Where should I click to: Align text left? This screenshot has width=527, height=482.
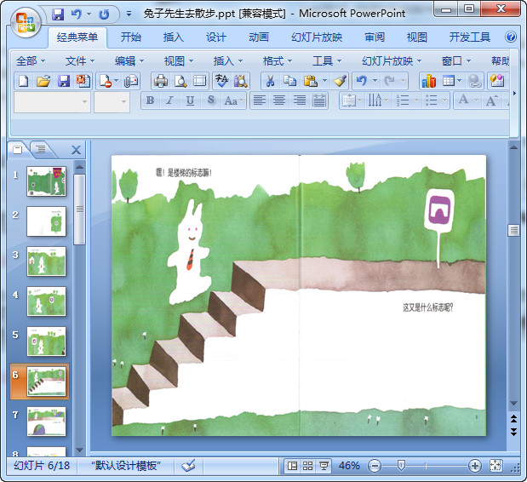[x=259, y=100]
